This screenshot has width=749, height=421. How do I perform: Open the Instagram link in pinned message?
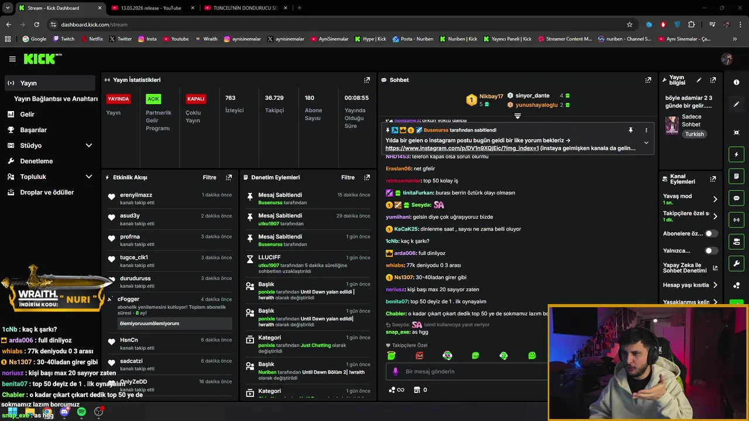tap(462, 148)
